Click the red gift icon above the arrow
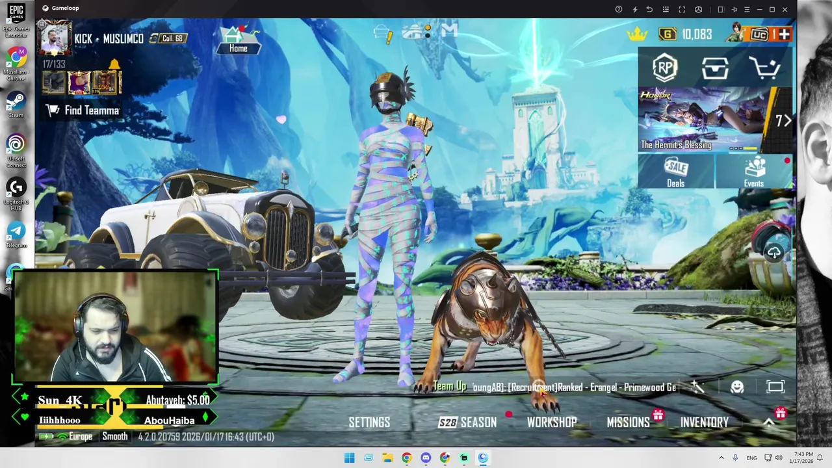832x468 pixels. [x=780, y=413]
